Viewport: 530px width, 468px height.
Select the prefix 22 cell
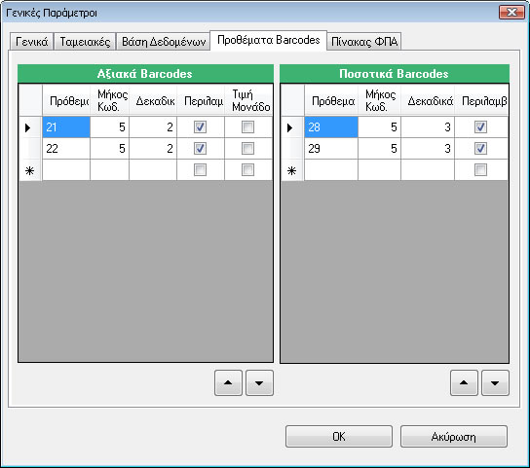(66, 149)
